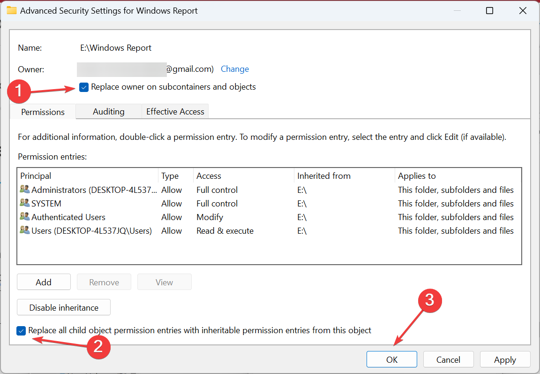The width and height of the screenshot is (540, 374).
Task: Confirm with the OK button
Action: coord(391,359)
